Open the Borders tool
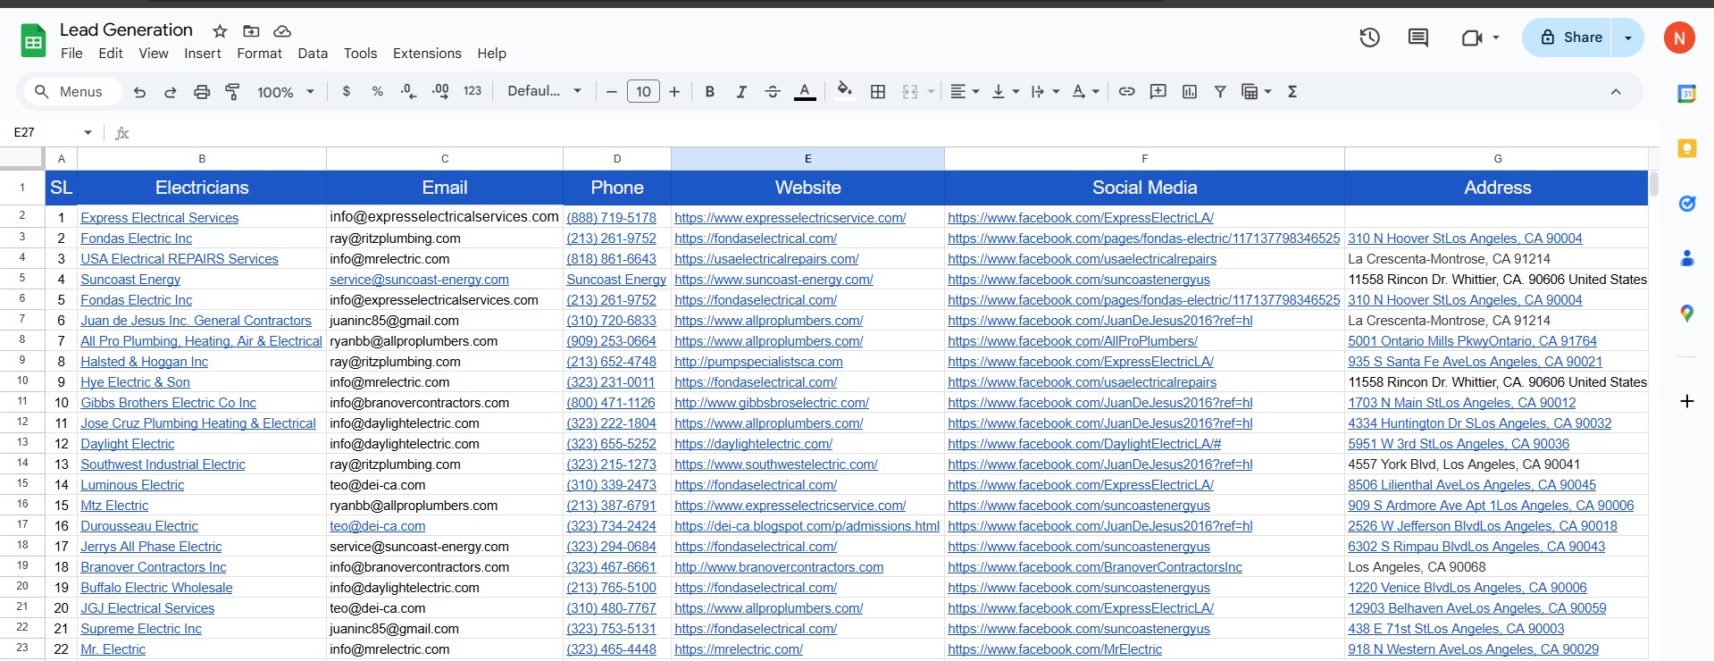 (x=878, y=92)
